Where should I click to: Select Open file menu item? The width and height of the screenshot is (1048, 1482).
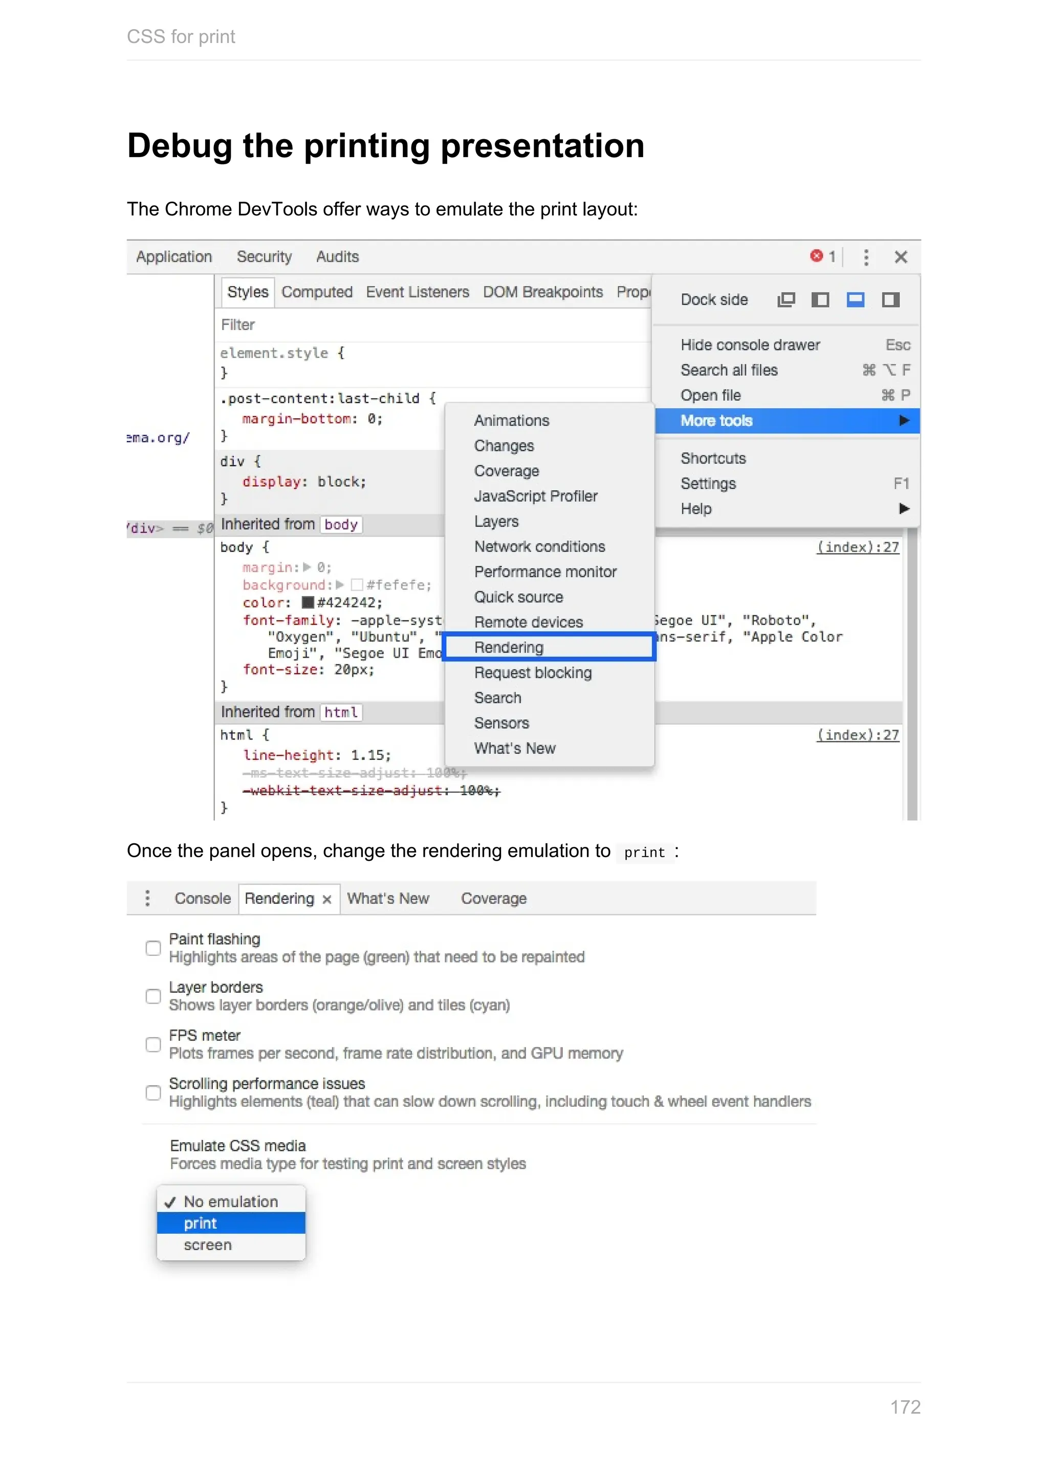click(788, 395)
